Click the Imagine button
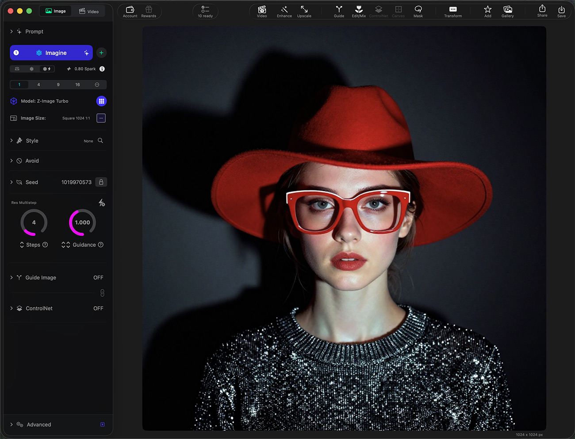 click(x=51, y=53)
